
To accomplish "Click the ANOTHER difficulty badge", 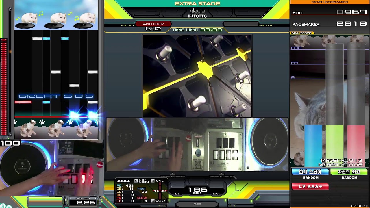I will [153, 24].
